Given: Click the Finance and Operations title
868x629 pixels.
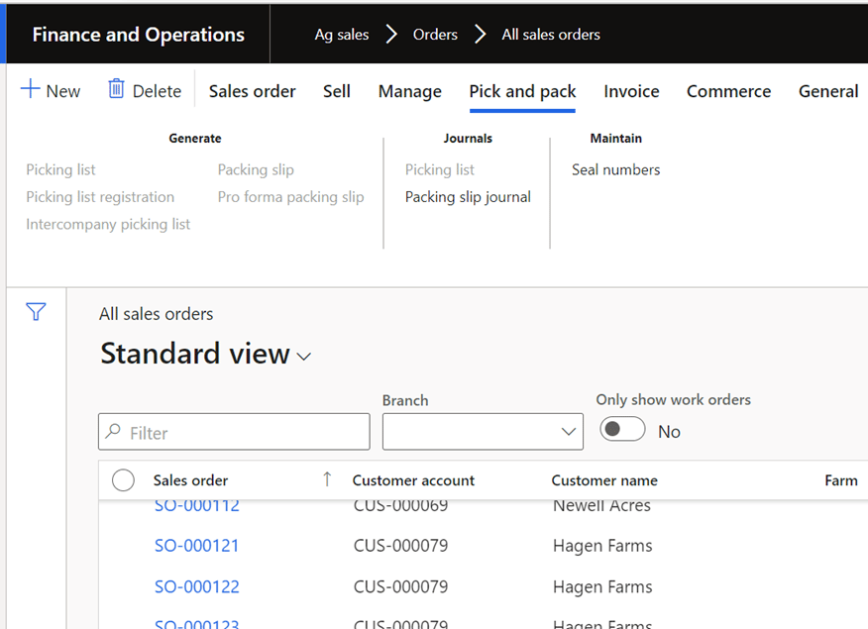Looking at the screenshot, I should (x=139, y=35).
